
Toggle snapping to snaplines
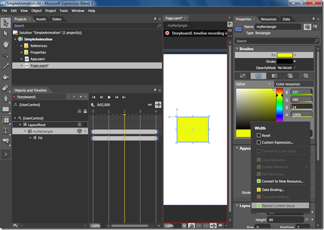213,225
